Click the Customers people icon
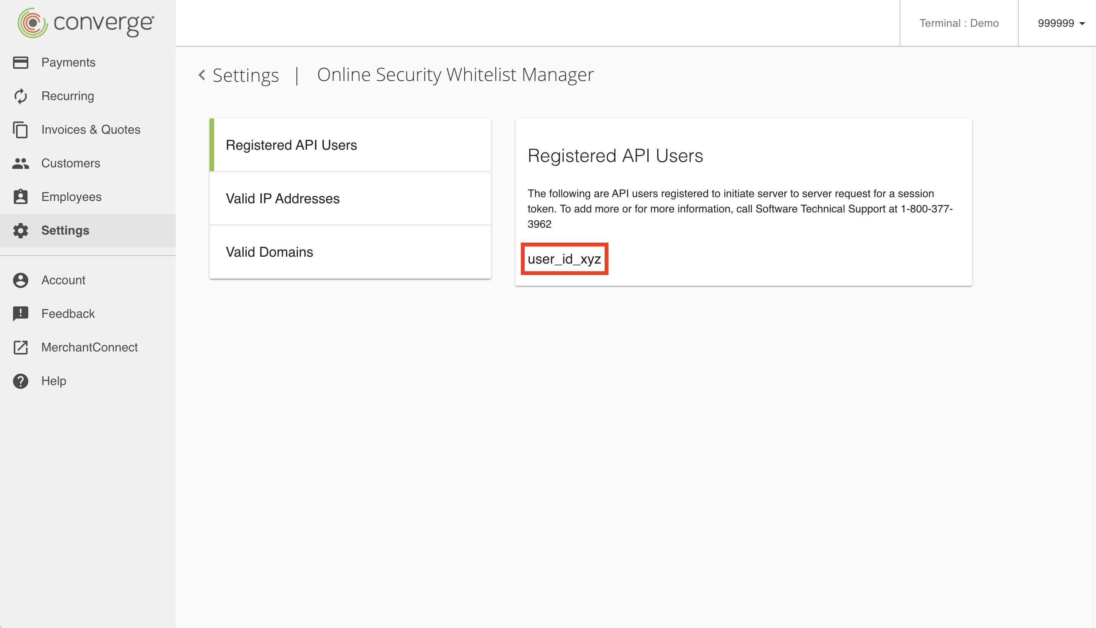 pos(20,163)
